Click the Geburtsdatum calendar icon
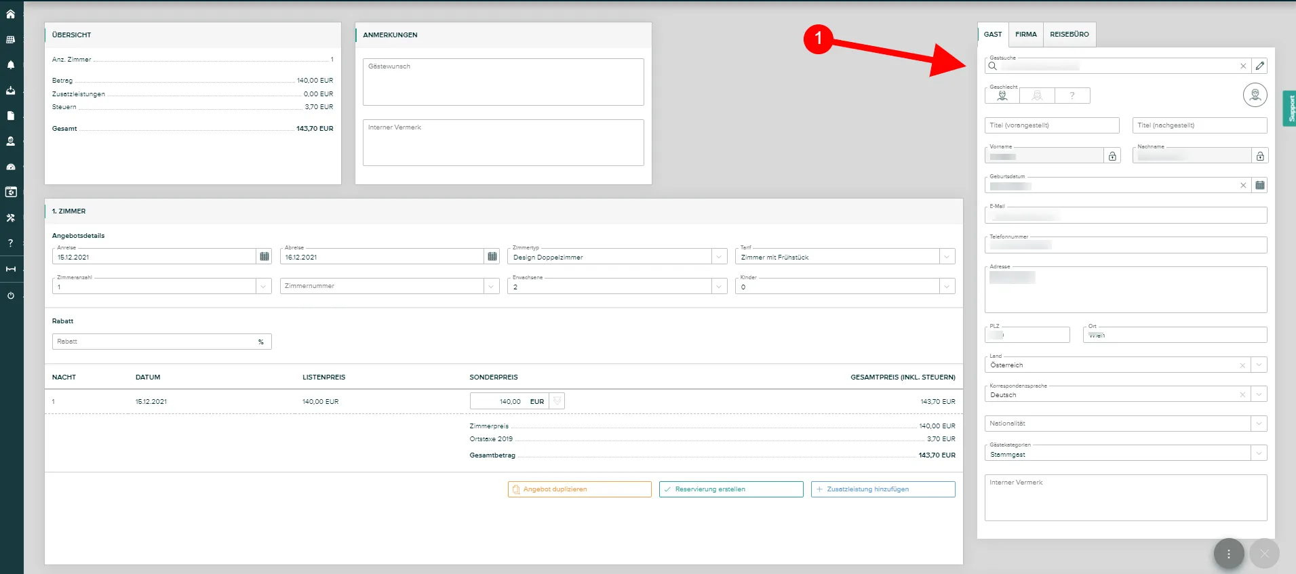 click(1259, 185)
